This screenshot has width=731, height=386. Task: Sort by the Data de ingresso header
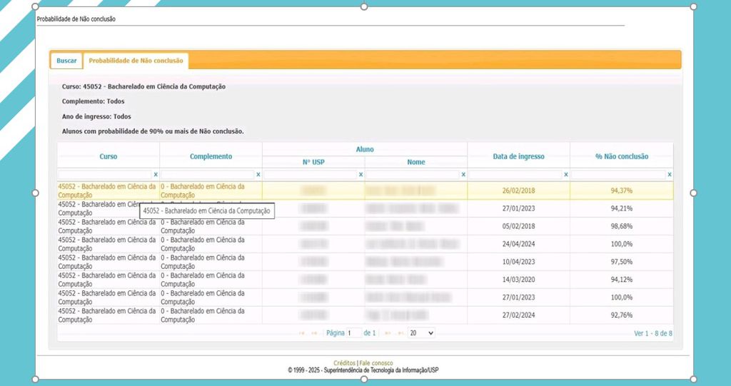click(x=518, y=156)
